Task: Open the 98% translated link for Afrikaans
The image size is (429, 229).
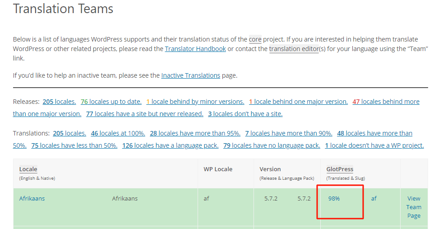Action: coord(334,199)
